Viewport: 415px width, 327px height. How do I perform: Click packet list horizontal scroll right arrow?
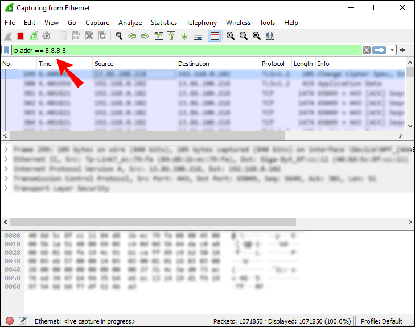[400, 135]
